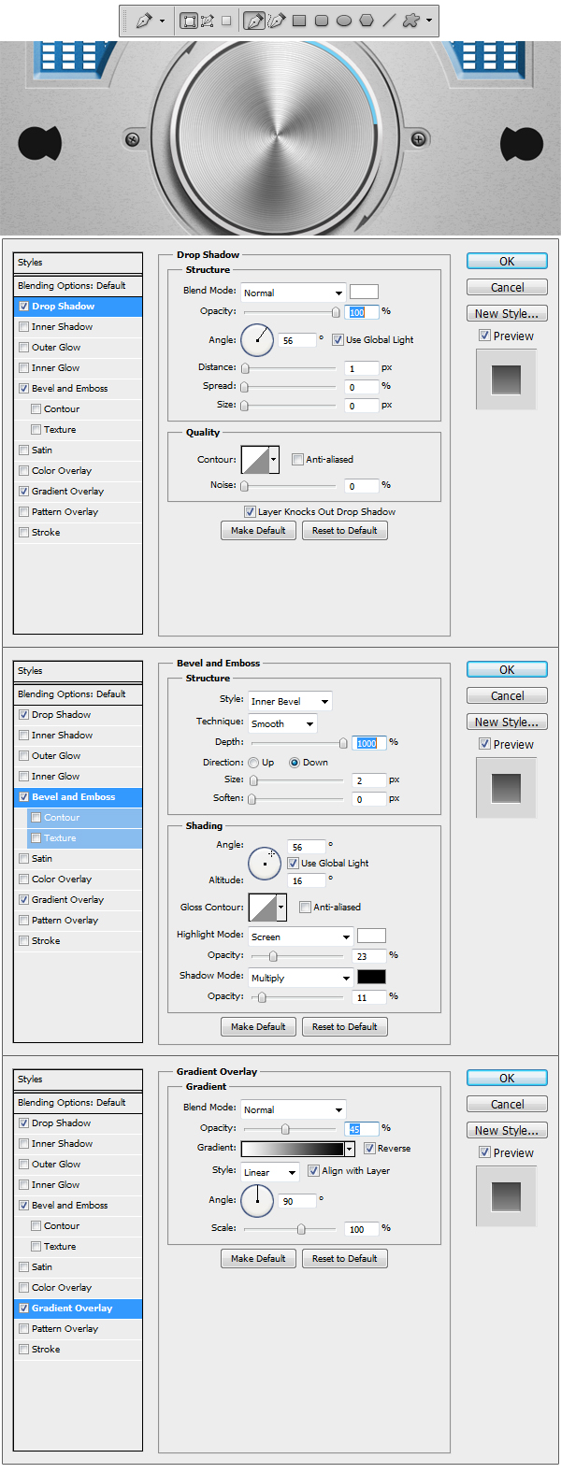The height and width of the screenshot is (1473, 561).
Task: Select the Line shape tool
Action: coord(389,21)
